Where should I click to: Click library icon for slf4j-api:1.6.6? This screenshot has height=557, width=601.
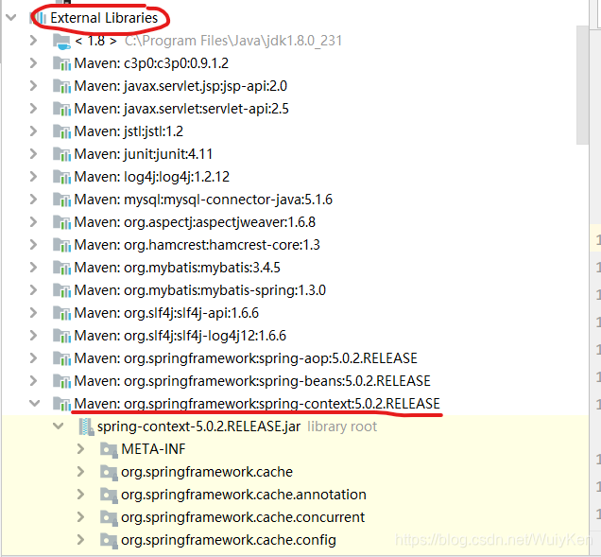click(61, 313)
